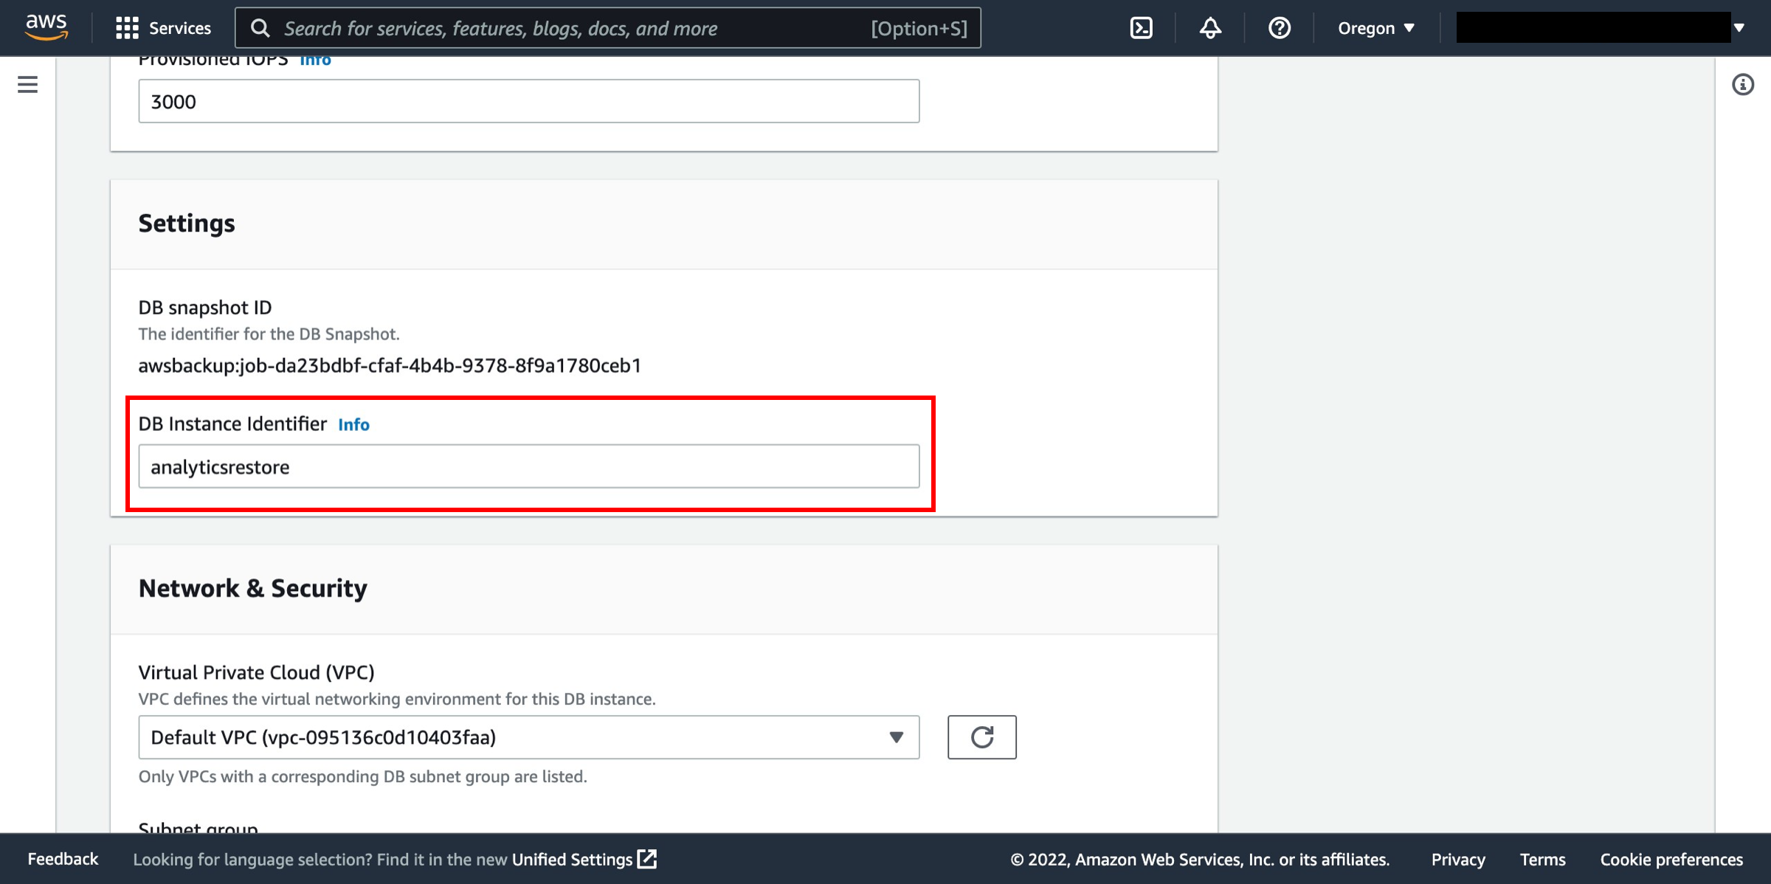The width and height of the screenshot is (1771, 884).
Task: Expand the Oregon region selector
Action: (1376, 28)
